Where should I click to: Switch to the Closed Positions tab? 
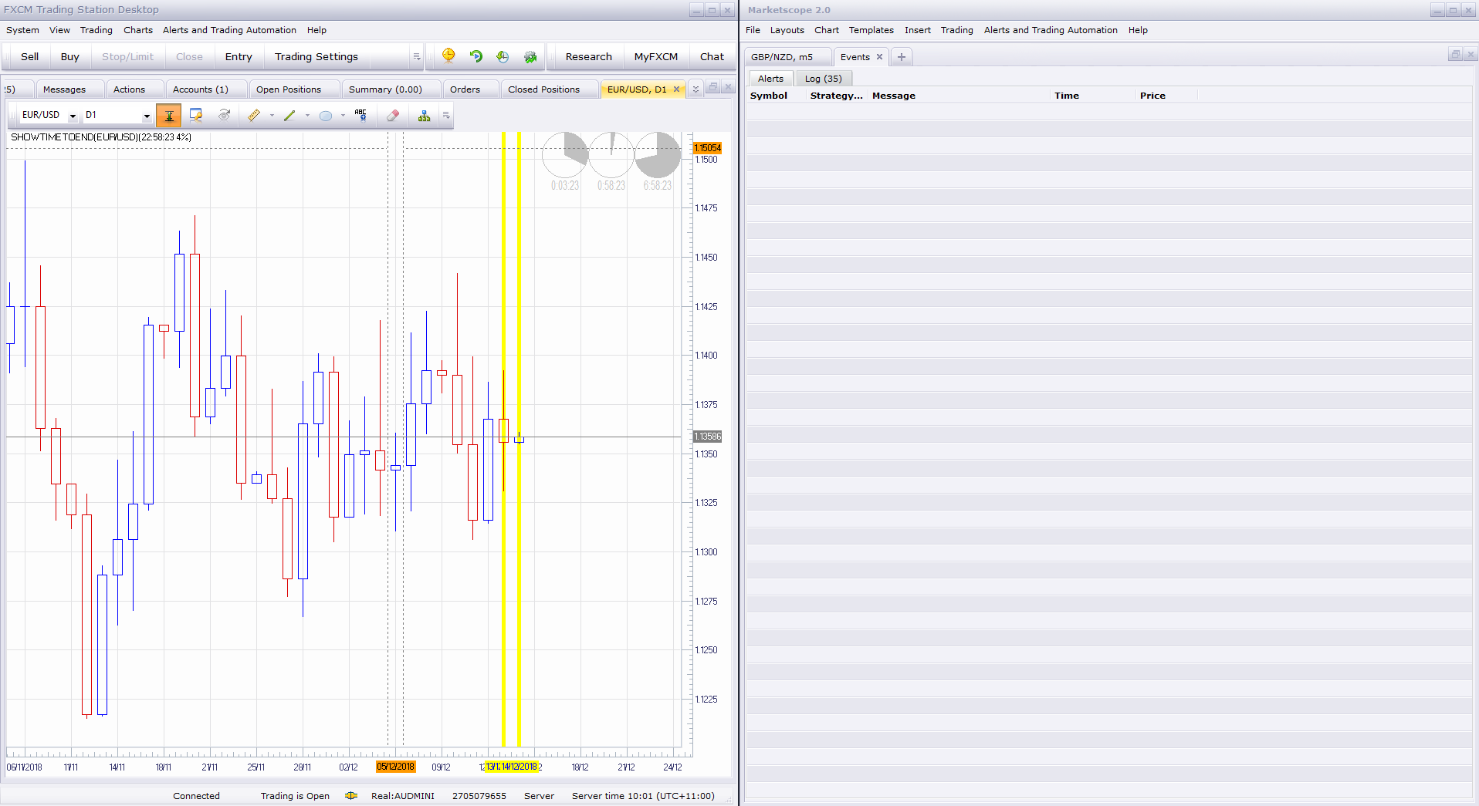click(543, 89)
